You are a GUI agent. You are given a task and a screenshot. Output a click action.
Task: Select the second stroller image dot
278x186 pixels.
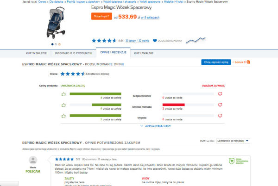[x=56, y=44]
